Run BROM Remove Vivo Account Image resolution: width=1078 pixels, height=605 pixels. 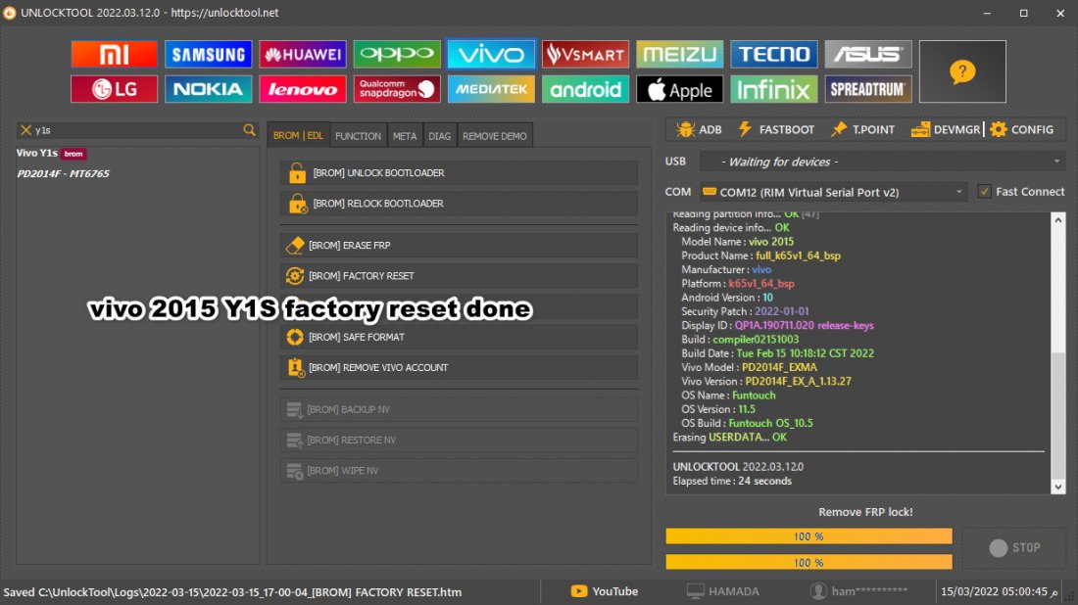[x=460, y=367]
